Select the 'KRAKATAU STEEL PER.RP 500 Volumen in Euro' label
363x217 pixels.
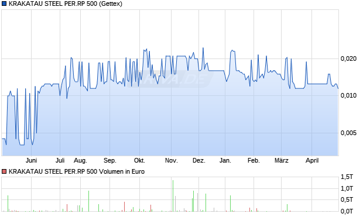tap(76, 171)
